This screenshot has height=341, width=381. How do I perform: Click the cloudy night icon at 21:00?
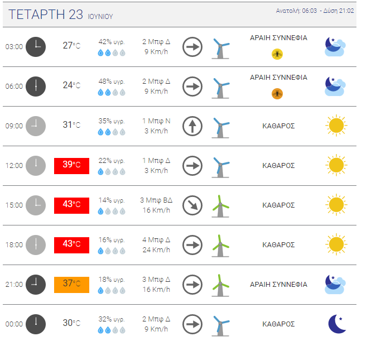pyautogui.click(x=336, y=284)
